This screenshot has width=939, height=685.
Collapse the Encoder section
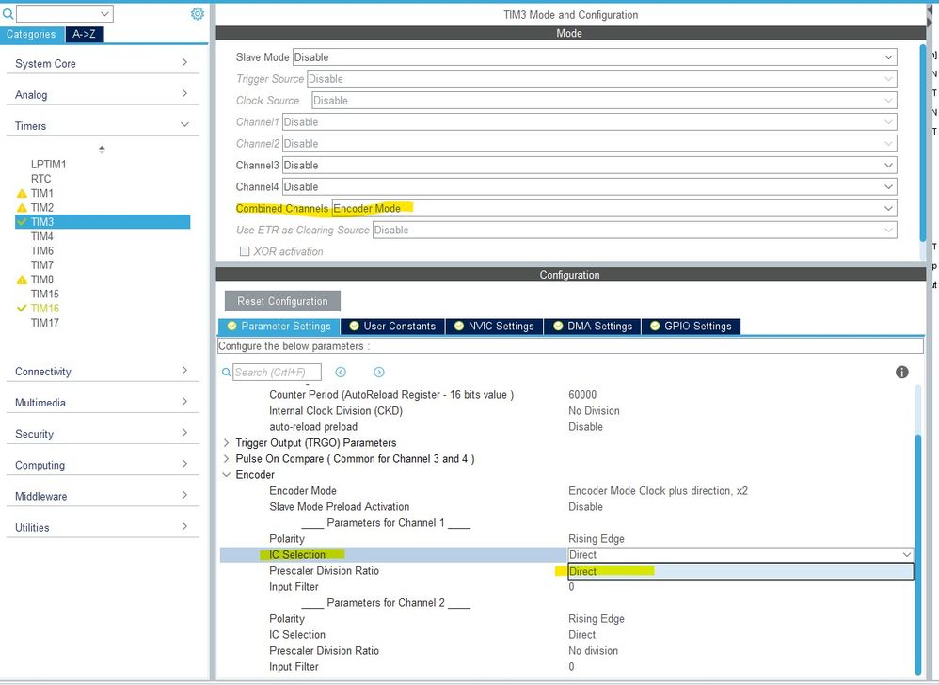click(x=227, y=475)
